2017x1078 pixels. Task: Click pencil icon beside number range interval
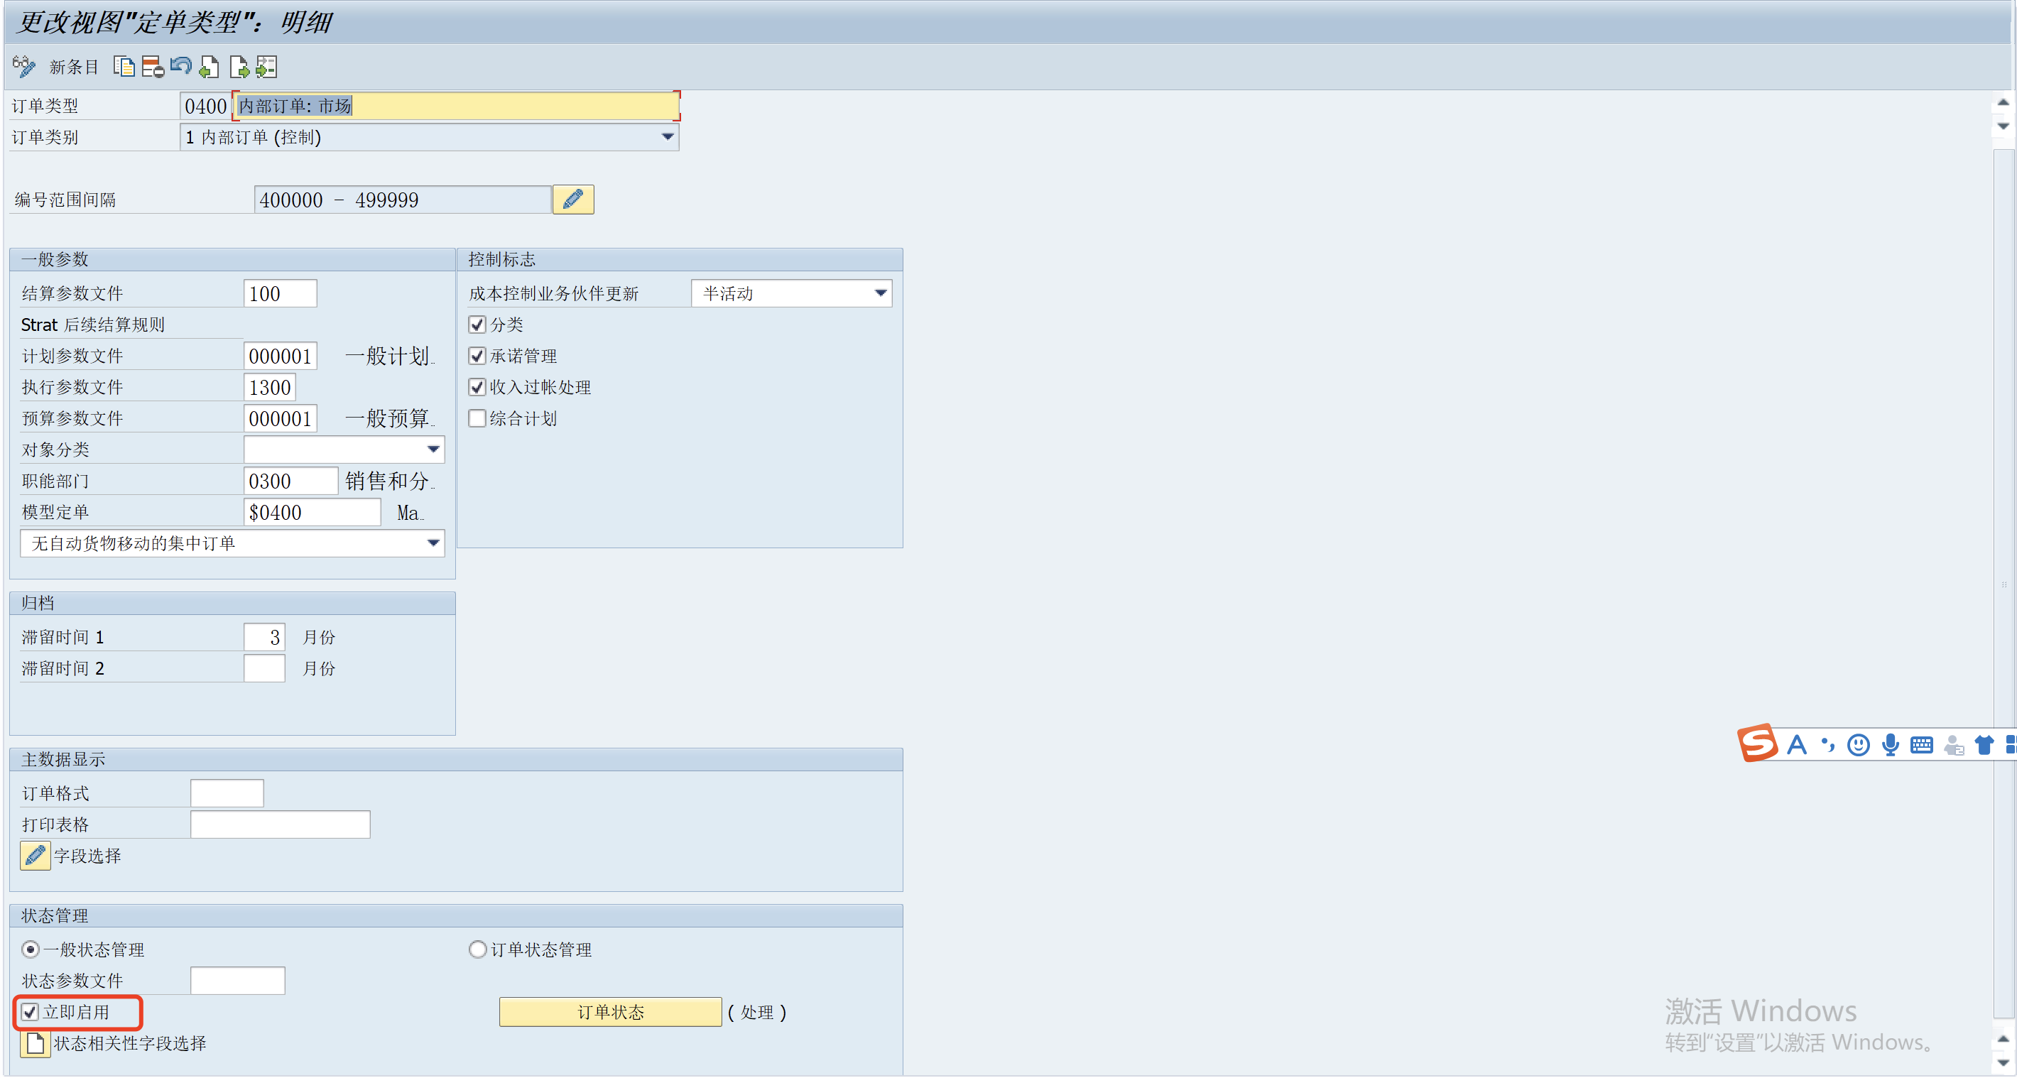coord(573,199)
